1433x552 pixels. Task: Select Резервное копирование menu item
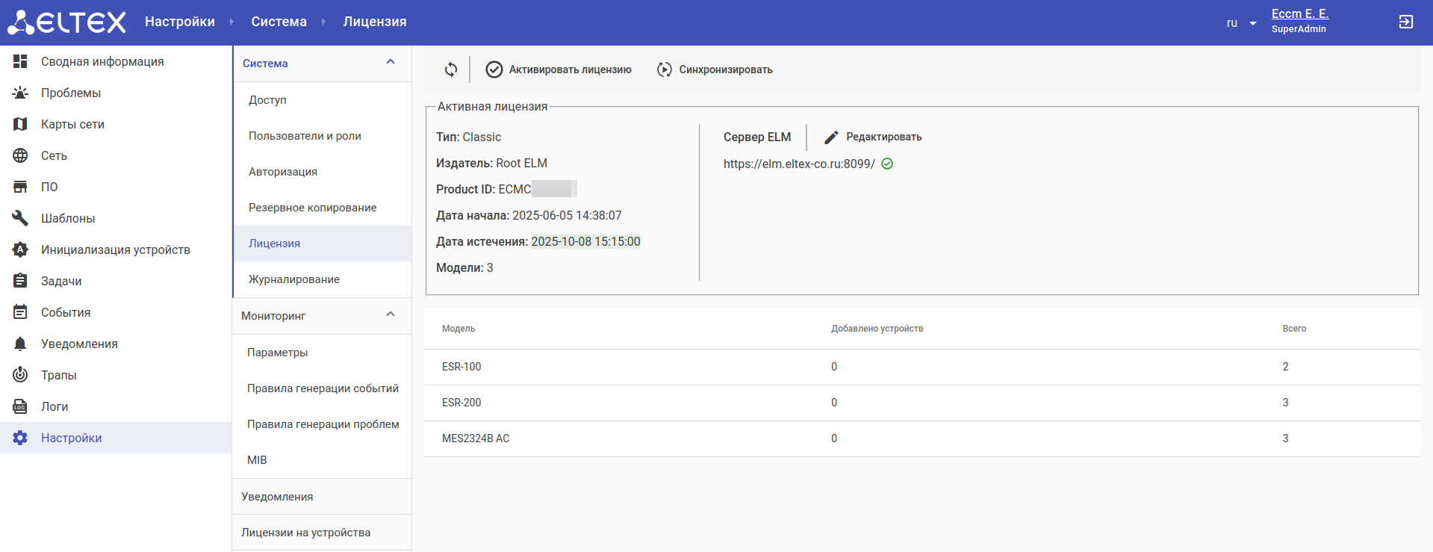click(312, 208)
